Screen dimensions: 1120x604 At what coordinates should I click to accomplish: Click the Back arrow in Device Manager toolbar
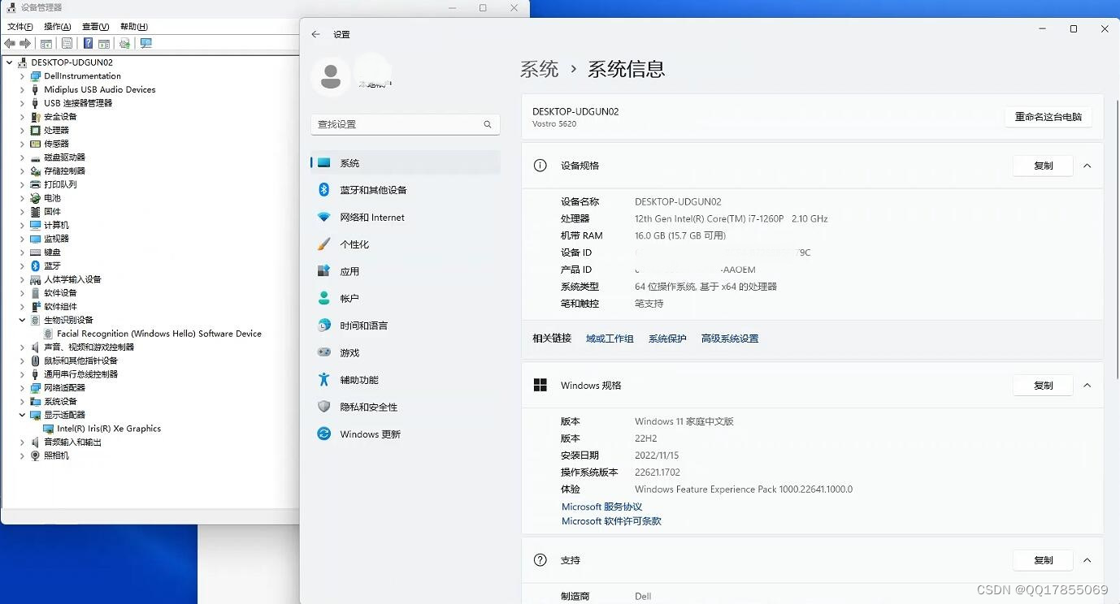10,43
